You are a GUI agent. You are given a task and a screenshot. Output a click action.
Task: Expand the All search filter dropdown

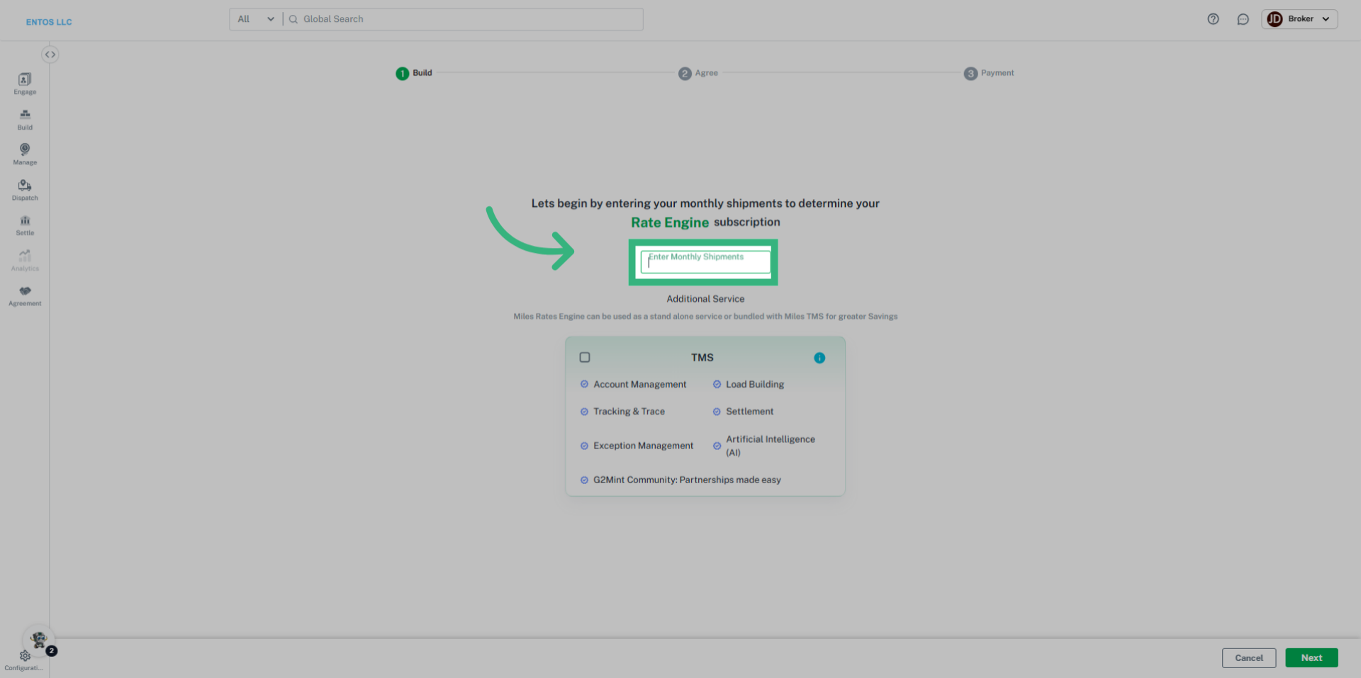(x=255, y=19)
